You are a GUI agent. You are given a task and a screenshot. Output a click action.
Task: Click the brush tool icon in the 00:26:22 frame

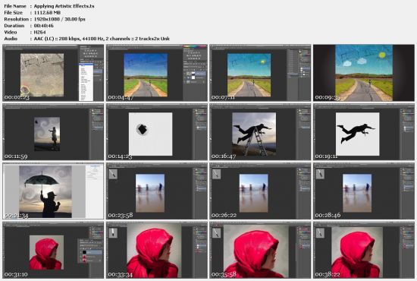tap(217, 174)
